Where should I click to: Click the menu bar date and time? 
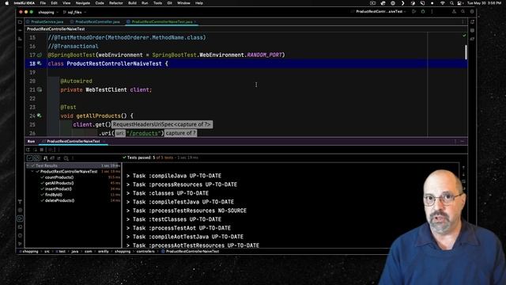(x=485, y=3)
